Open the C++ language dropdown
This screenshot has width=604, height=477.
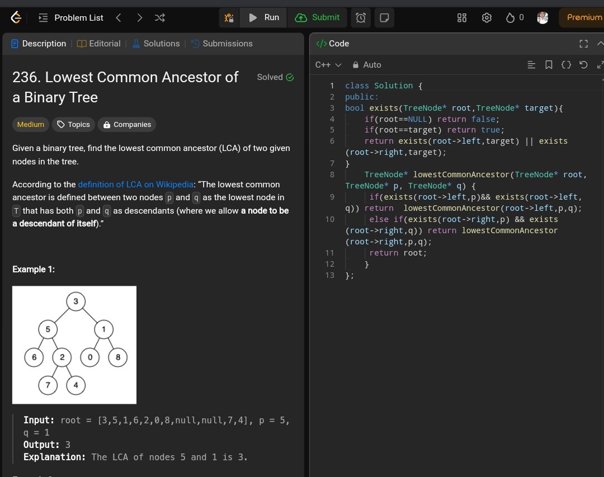click(328, 65)
